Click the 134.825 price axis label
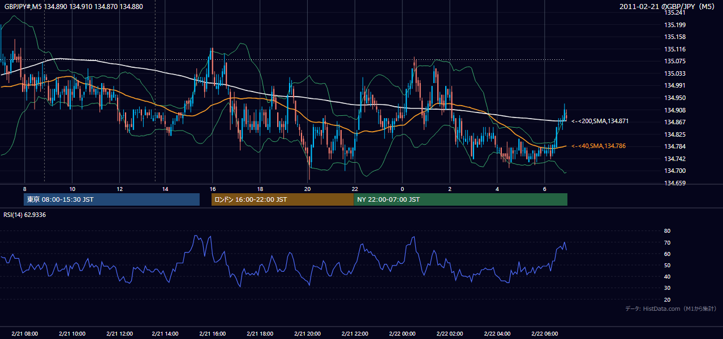 point(675,134)
